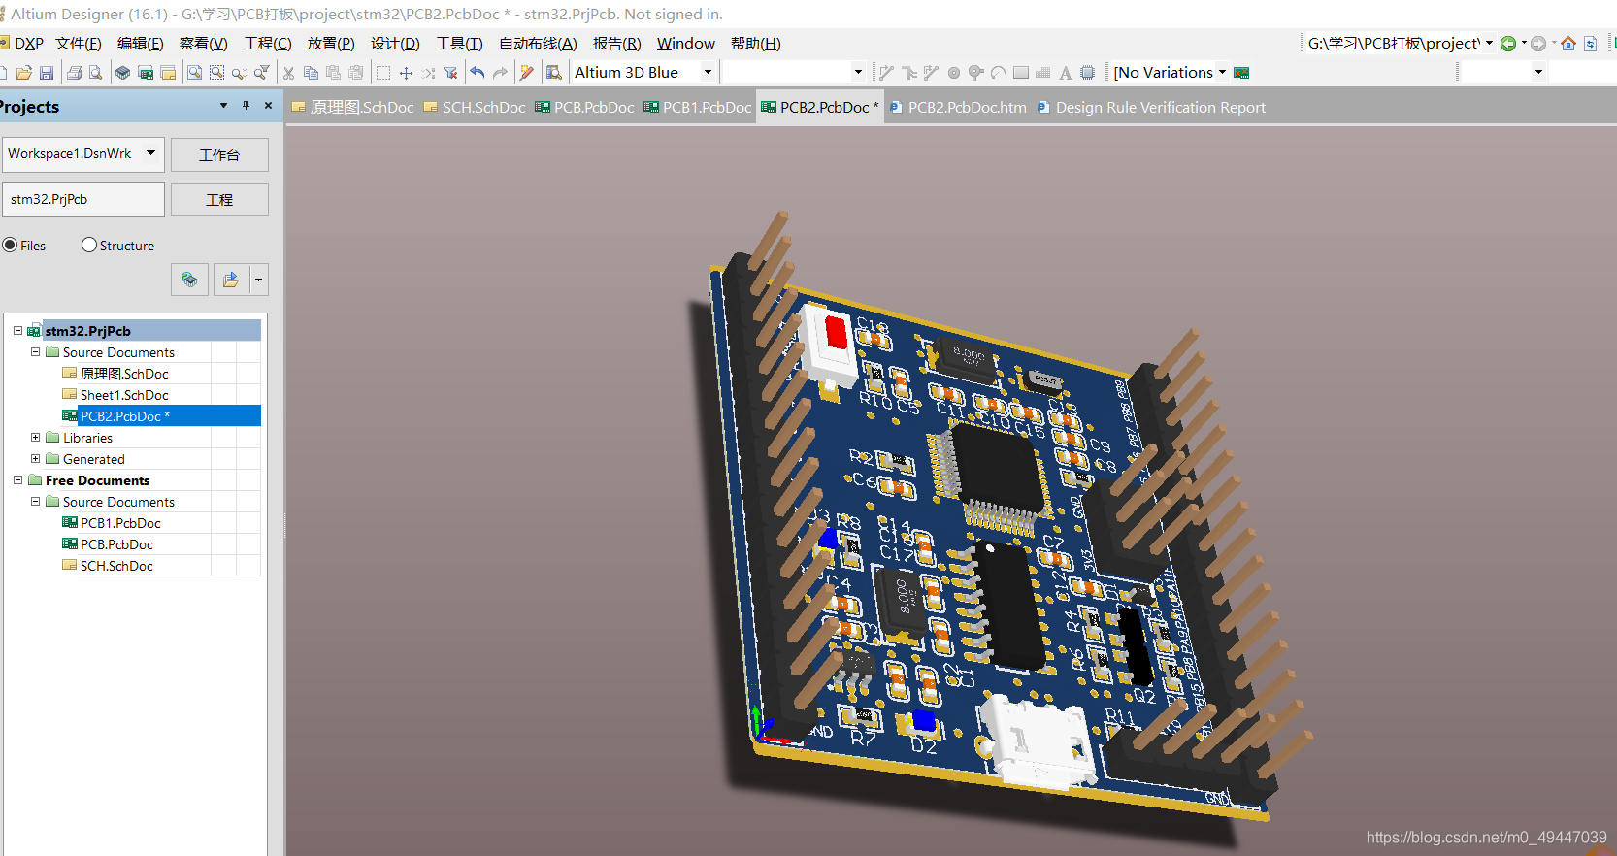Place a fill rectangle tool icon

[x=1021, y=73]
